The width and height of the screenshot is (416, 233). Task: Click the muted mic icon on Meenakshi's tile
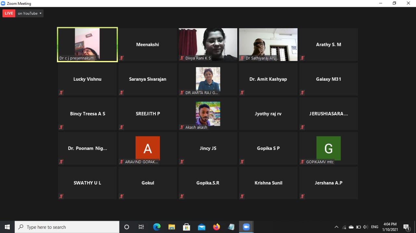click(x=122, y=58)
